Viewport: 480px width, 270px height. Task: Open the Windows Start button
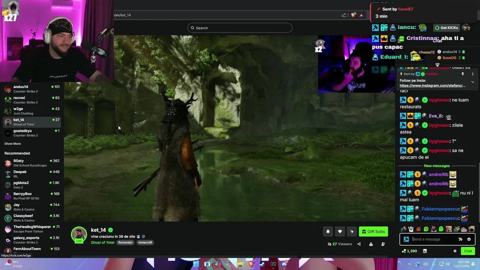point(196,264)
